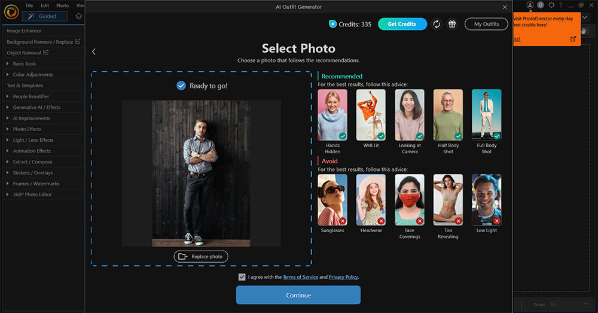Click the Credits: 335 text

click(355, 24)
